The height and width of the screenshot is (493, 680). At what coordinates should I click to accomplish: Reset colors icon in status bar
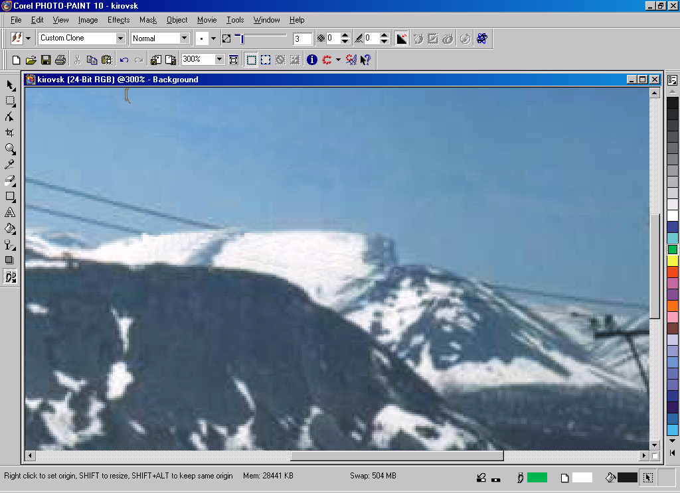coord(495,480)
